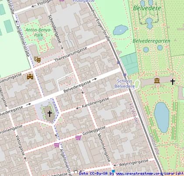184x176 pixels.
Task: Select the green 'Belvedere' park label
Action: (147, 8)
